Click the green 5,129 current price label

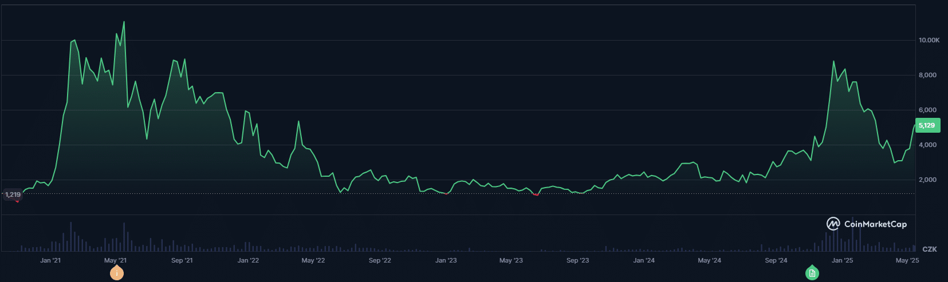pyautogui.click(x=927, y=125)
